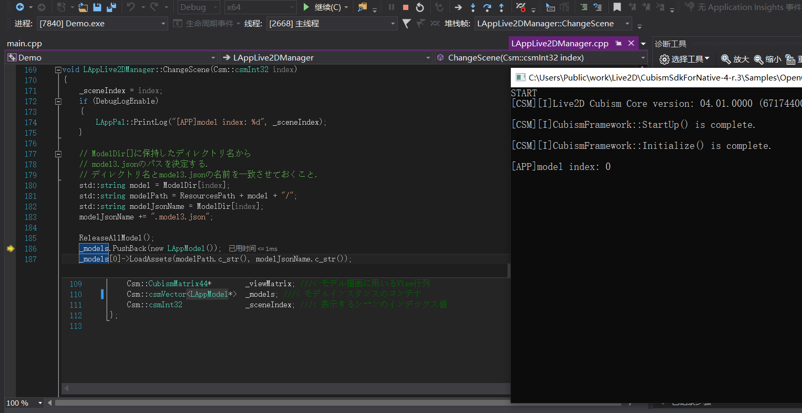Close the LAppLive2DManager.cpp tab

pos(631,43)
